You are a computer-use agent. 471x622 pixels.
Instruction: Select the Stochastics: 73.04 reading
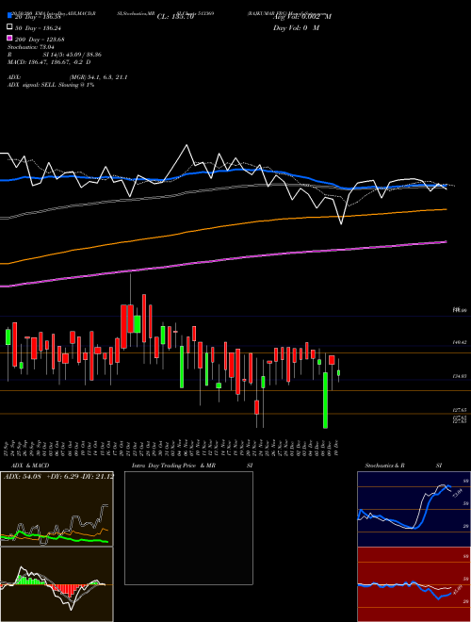point(30,47)
